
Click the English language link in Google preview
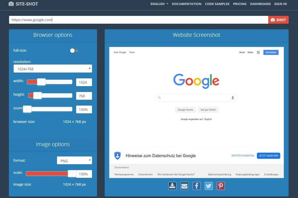(208, 119)
